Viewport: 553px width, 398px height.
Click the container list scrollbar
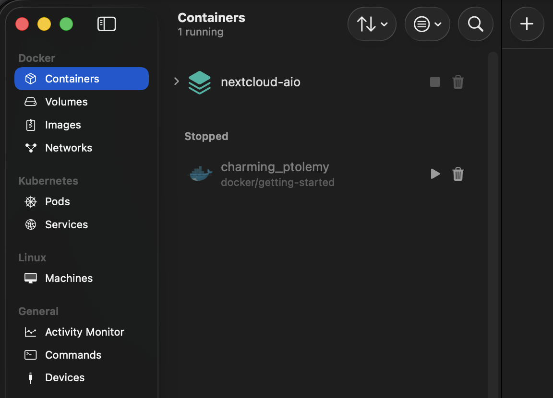point(493,225)
